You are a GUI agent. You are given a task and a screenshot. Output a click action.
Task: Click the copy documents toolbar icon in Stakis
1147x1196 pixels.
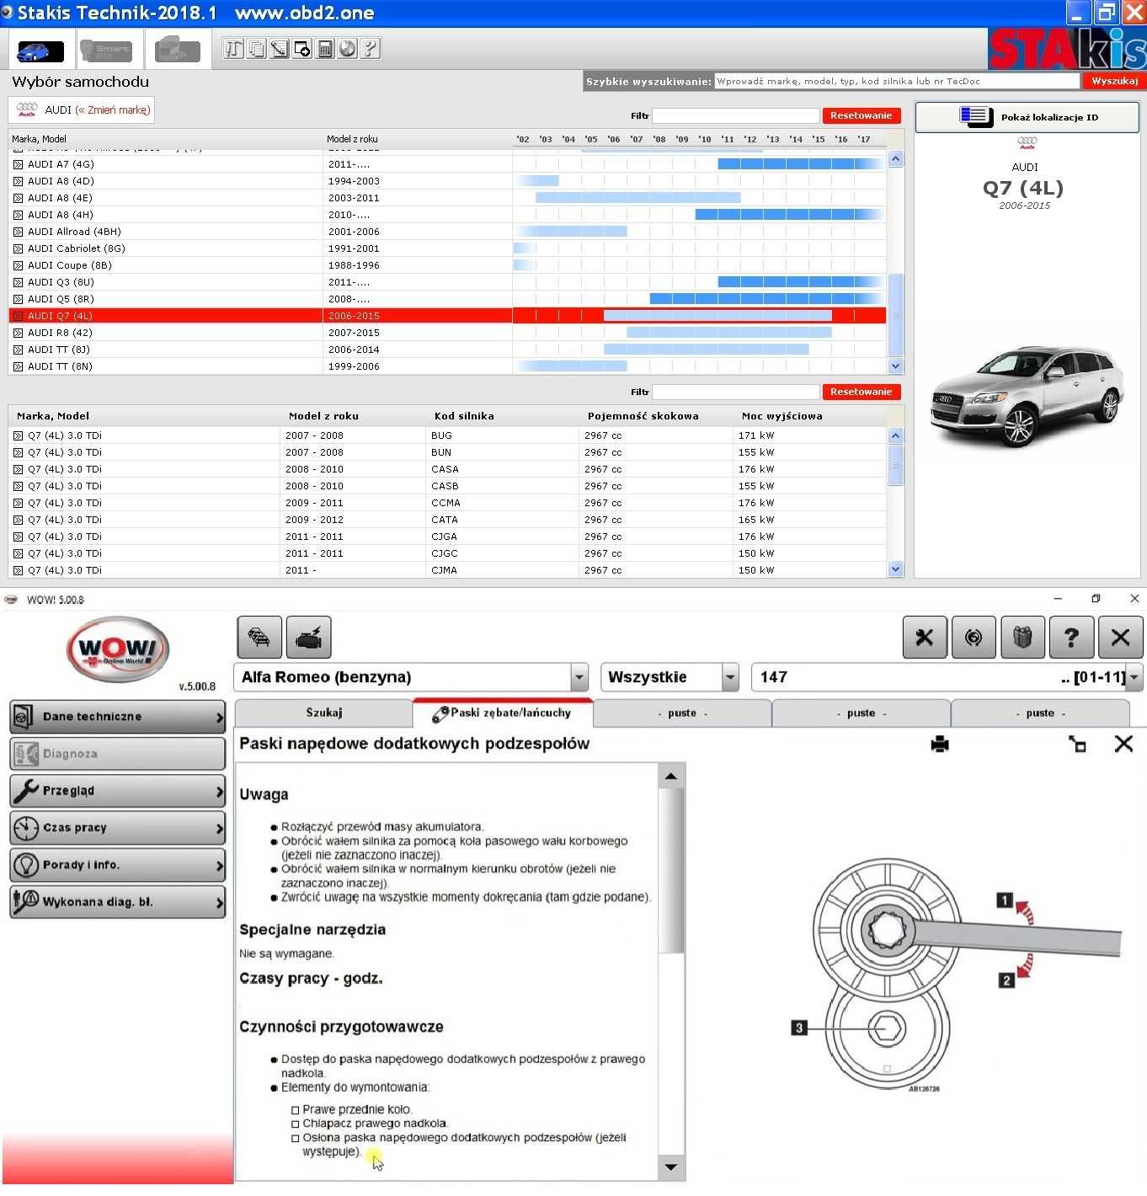pos(256,49)
